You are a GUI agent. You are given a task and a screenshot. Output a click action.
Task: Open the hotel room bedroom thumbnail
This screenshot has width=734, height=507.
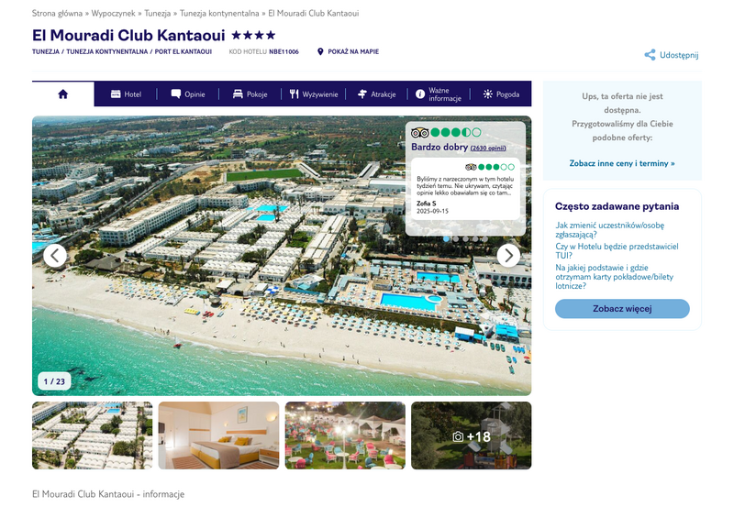tap(218, 435)
